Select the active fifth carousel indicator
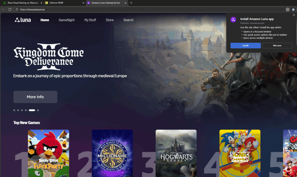The width and height of the screenshot is (297, 177). click(32, 110)
